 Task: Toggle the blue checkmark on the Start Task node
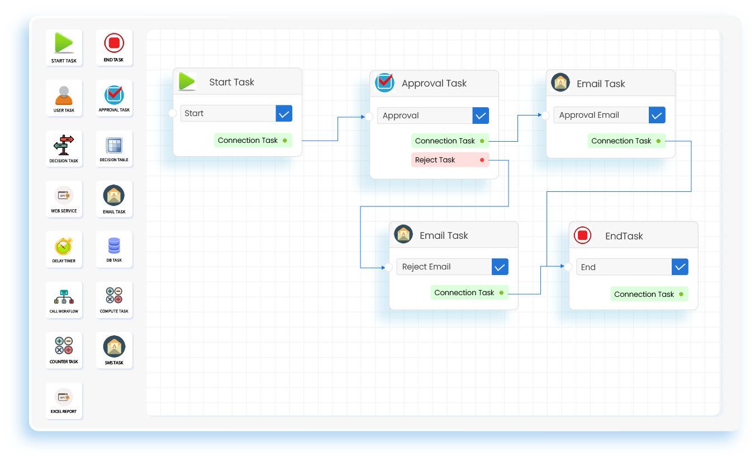point(284,113)
